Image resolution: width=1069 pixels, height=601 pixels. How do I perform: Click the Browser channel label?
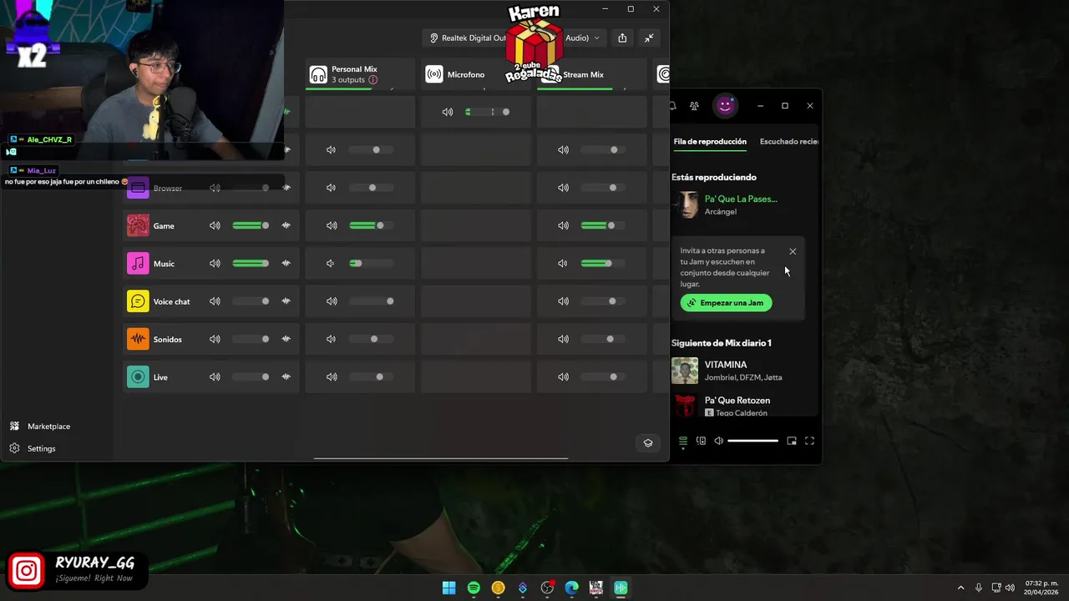(167, 188)
